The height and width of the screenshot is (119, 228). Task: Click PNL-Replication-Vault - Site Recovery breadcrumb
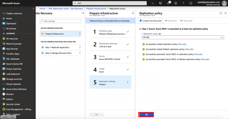click(66, 9)
